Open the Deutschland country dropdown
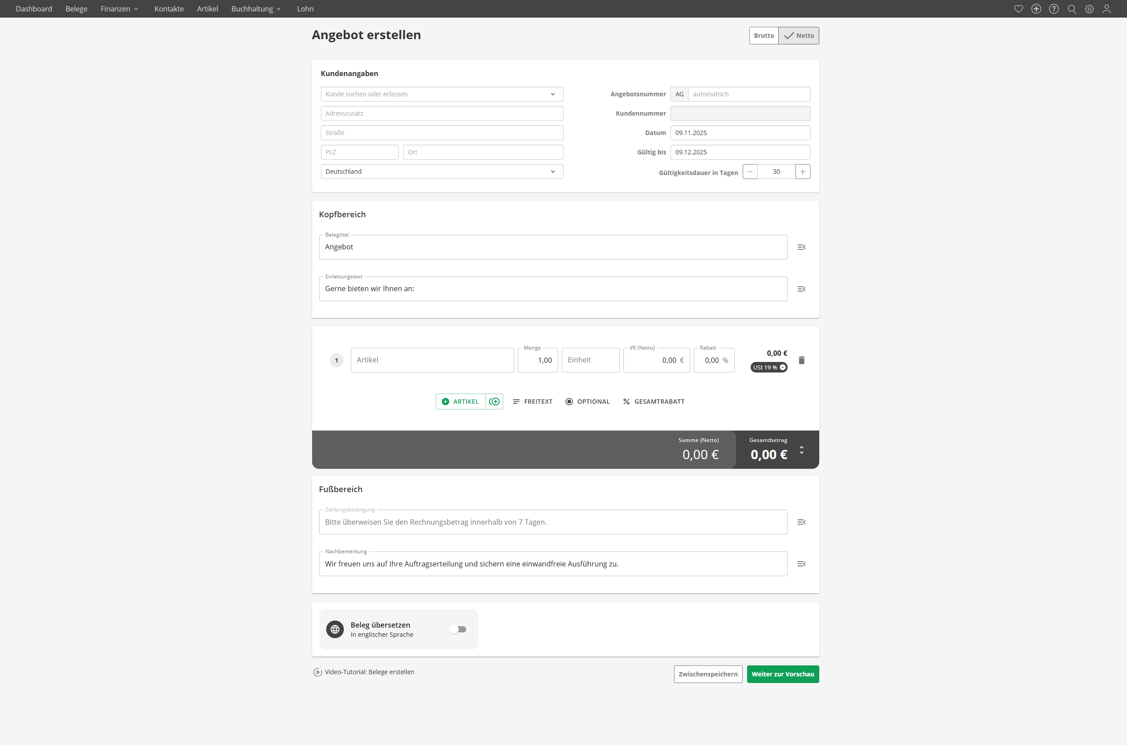 (442, 172)
